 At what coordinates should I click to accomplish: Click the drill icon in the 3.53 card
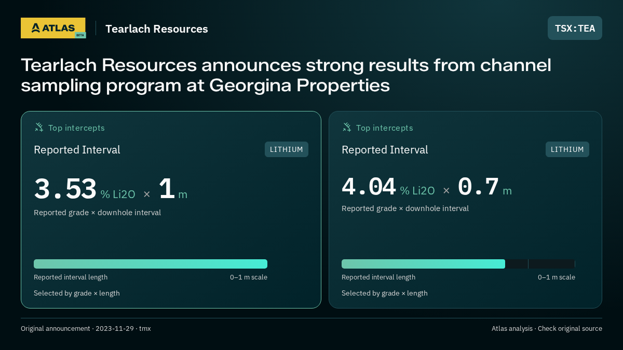tap(39, 128)
